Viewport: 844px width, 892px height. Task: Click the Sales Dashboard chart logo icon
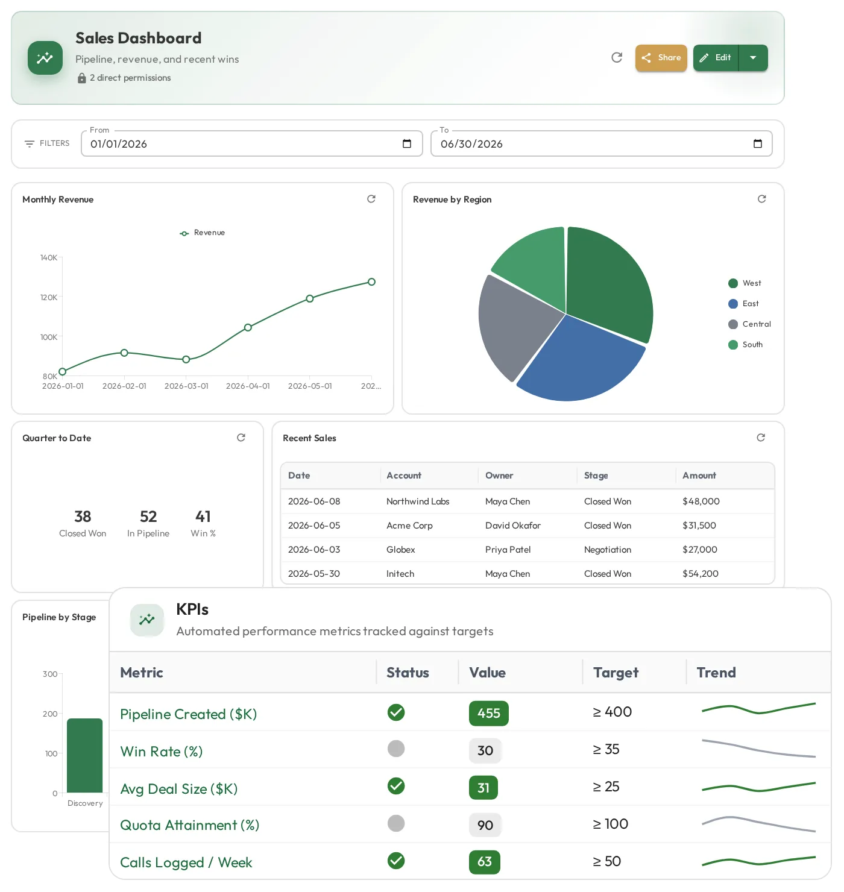coord(45,58)
